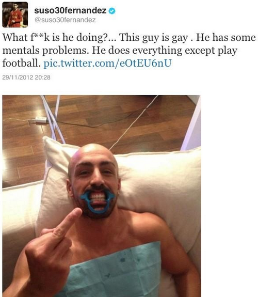Open the attached tweet photo
Image resolution: width=258 pixels, height=297 pixels.
coord(102,196)
